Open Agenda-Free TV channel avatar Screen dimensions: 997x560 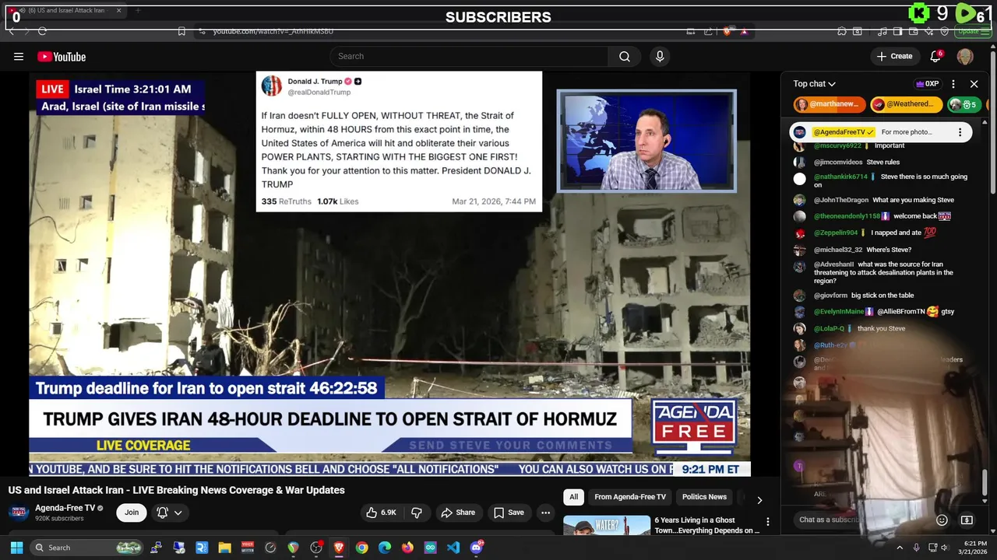pos(19,513)
